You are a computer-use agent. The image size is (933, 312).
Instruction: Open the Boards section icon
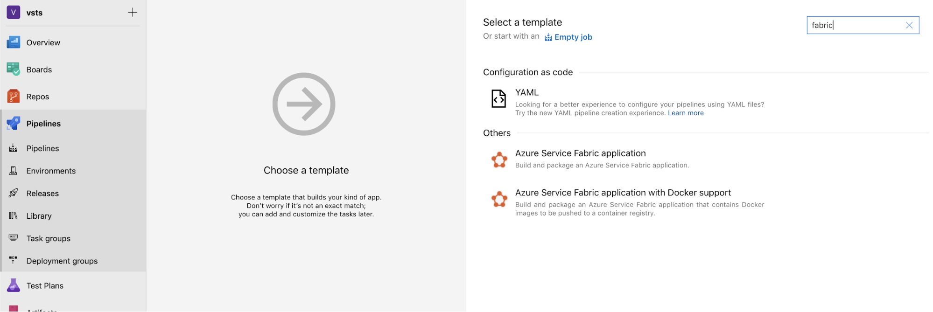(13, 69)
